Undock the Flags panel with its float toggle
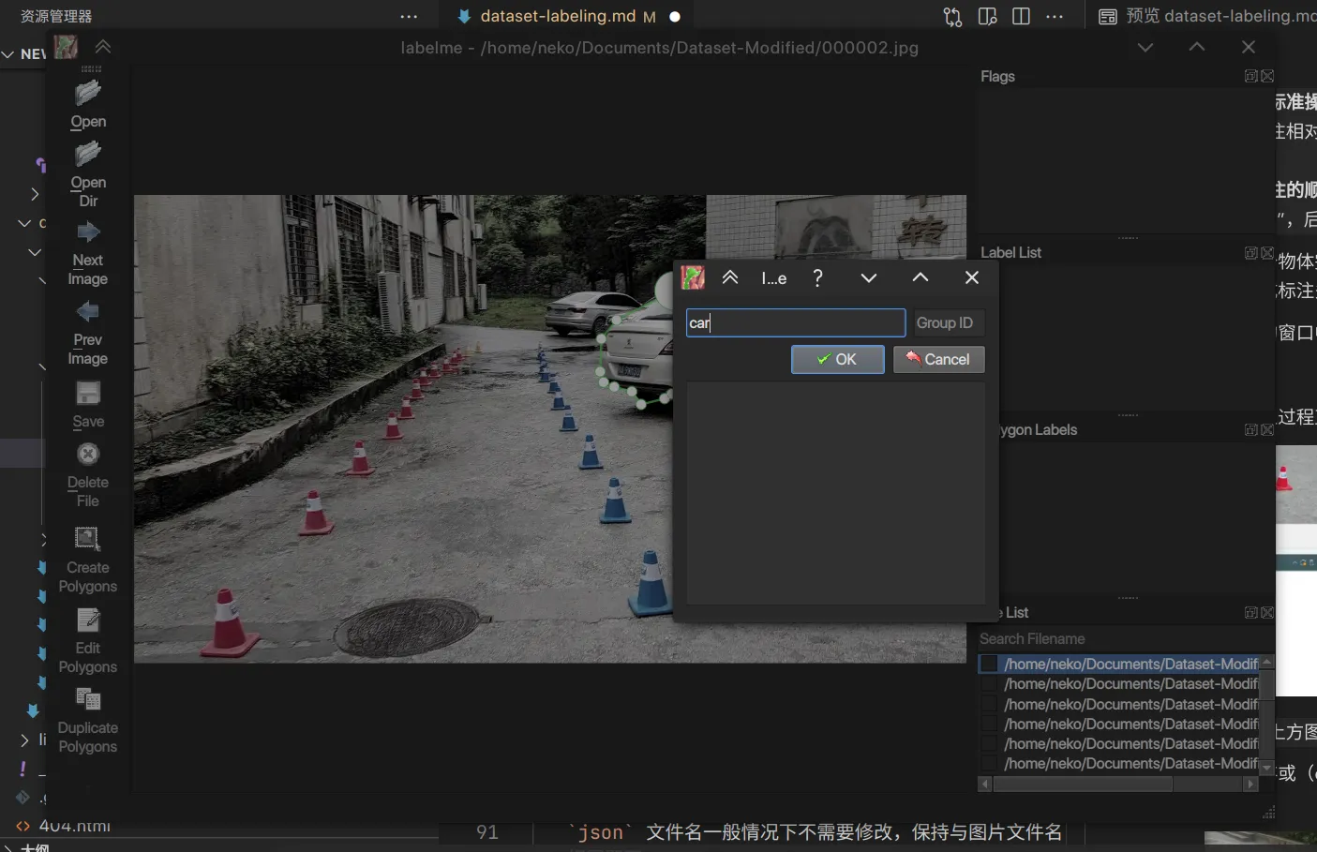This screenshot has height=852, width=1317. point(1250,76)
